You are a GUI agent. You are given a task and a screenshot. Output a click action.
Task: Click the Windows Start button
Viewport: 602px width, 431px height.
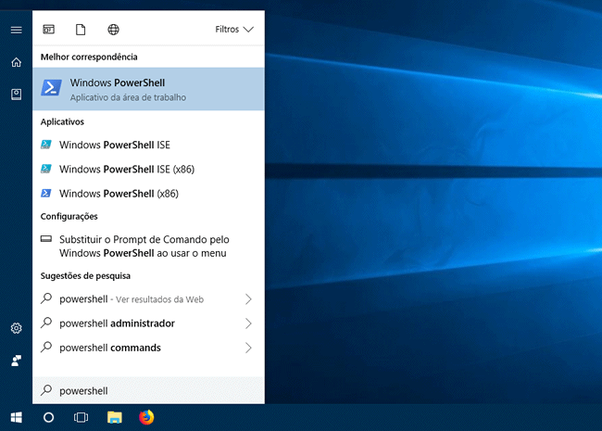click(16, 417)
